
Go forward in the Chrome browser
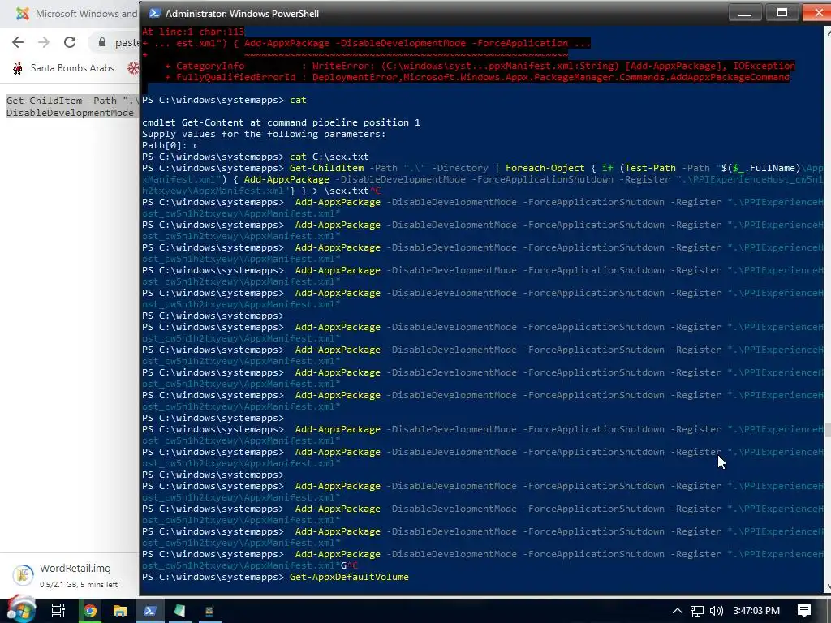pos(44,42)
